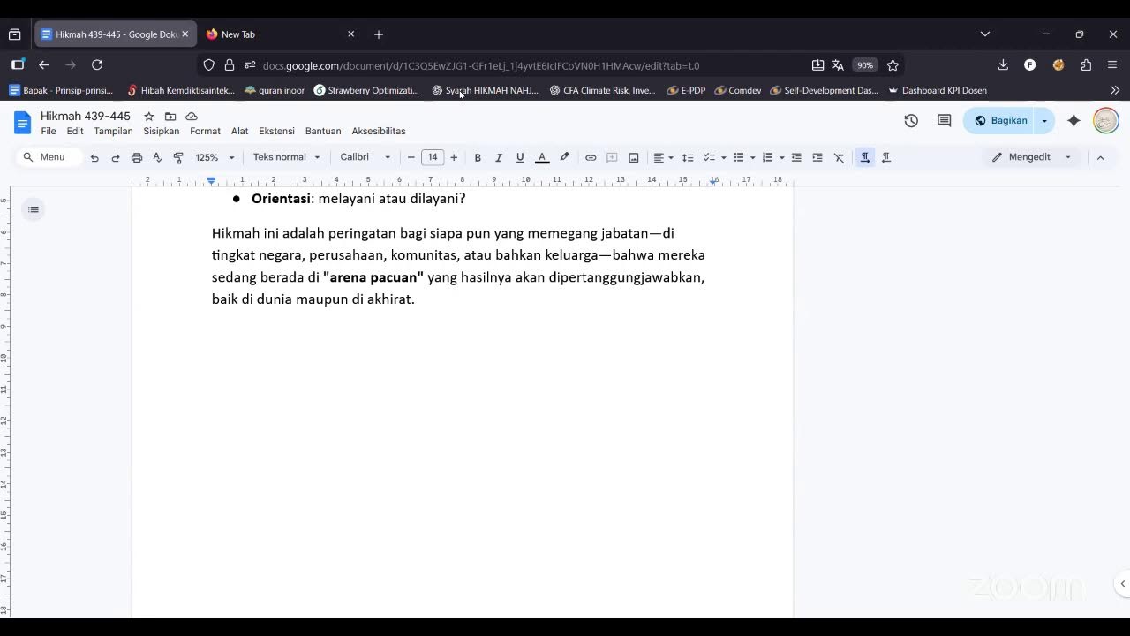Open the Alat menu
Screen dimensions: 1130x636
[x=239, y=131]
